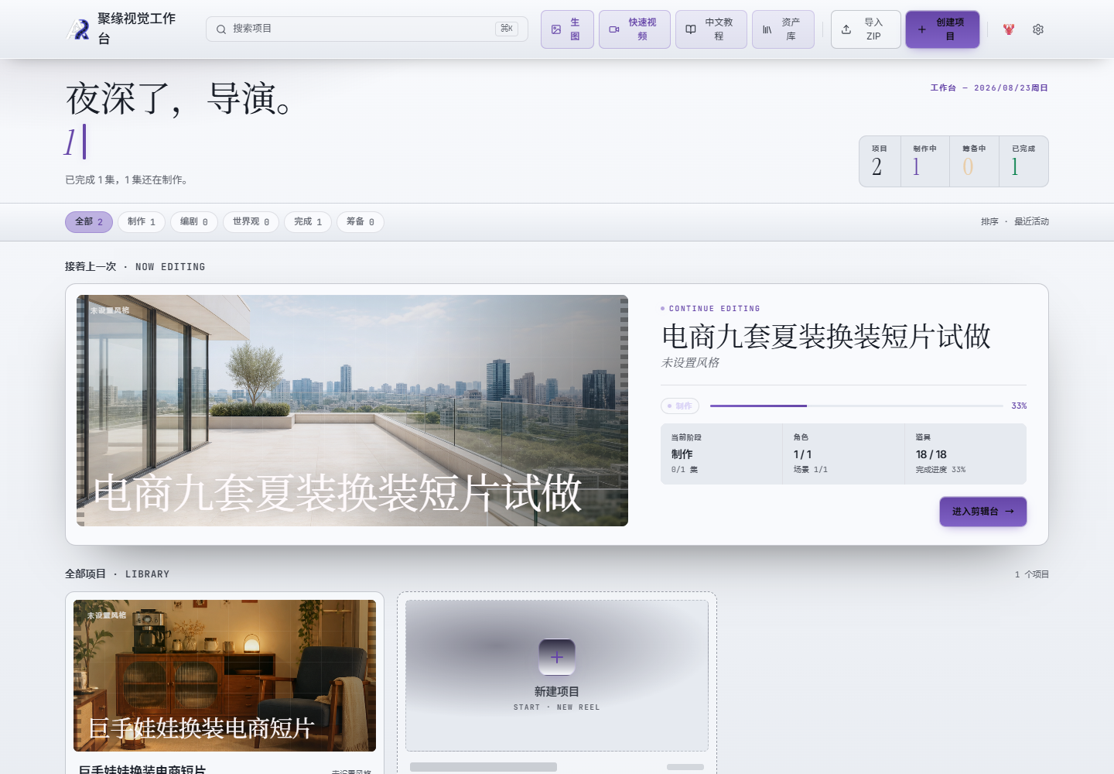1114x774 pixels.
Task: Open the 中文教程 tutorial book
Action: (711, 29)
